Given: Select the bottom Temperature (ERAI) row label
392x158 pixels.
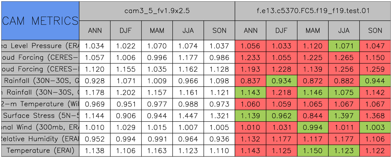Looking at the screenshot, I should tap(40, 151).
